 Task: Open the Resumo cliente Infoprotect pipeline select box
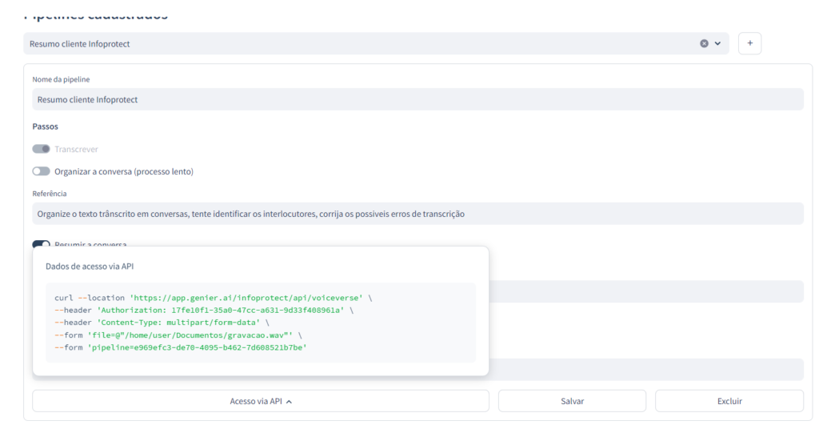click(360, 44)
